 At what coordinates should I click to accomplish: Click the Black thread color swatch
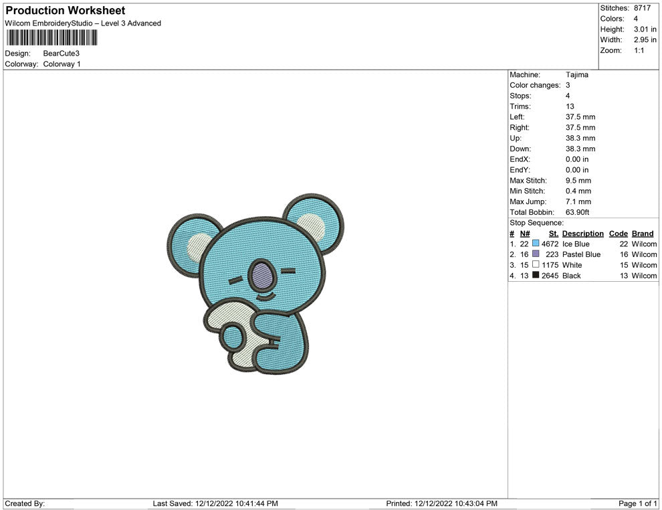(536, 275)
